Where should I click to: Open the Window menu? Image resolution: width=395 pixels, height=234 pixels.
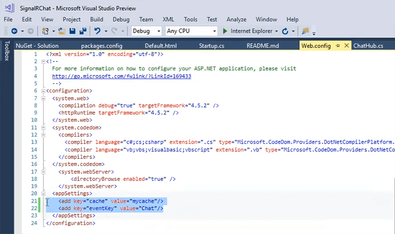tap(266, 19)
